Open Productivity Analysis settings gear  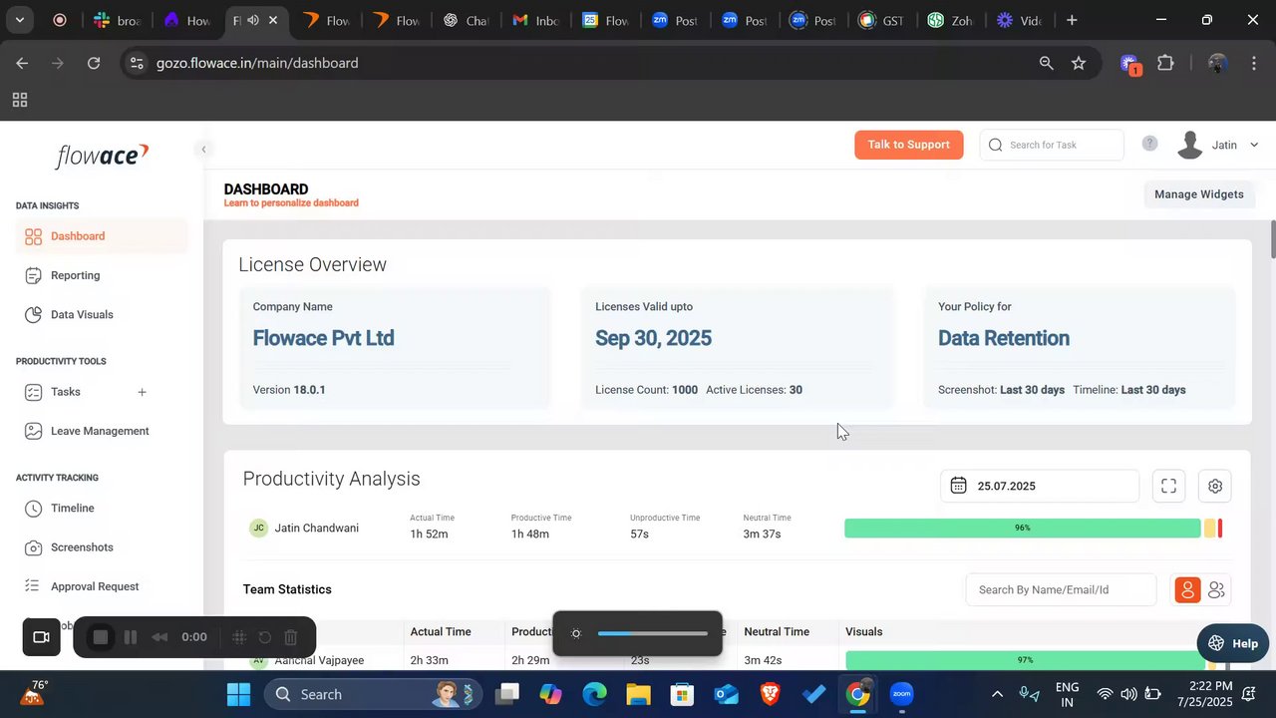(1214, 486)
